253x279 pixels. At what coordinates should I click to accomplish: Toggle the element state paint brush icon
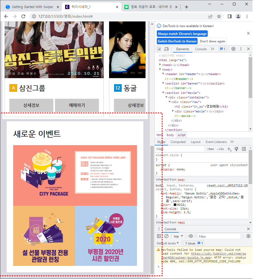236,149
